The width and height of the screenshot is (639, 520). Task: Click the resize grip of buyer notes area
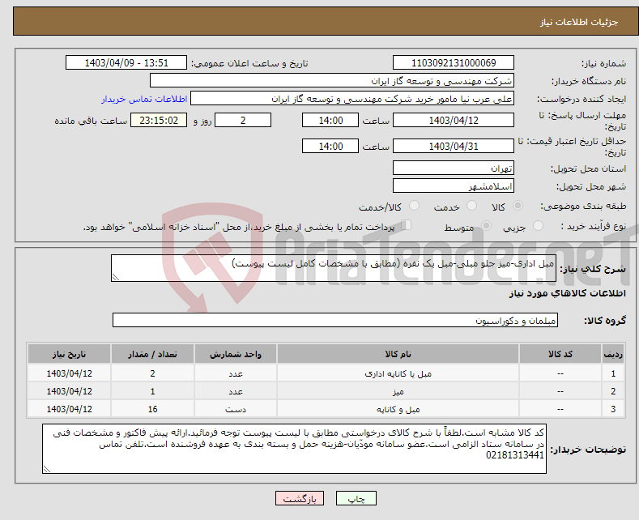point(47,469)
